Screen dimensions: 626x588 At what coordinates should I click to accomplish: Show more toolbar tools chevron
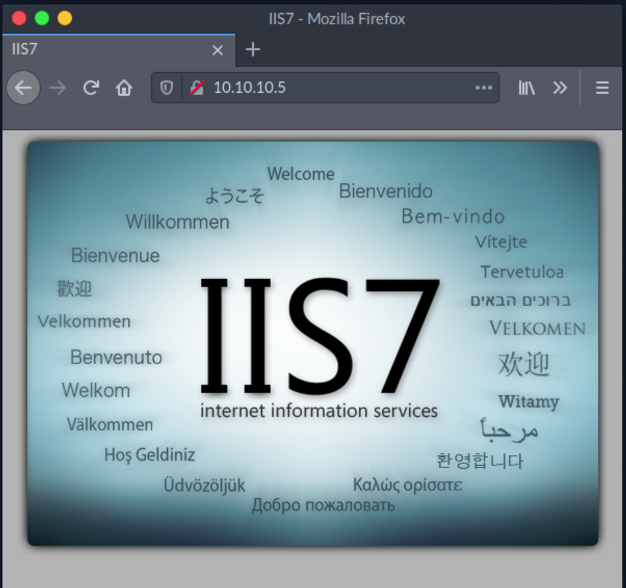[x=559, y=88]
